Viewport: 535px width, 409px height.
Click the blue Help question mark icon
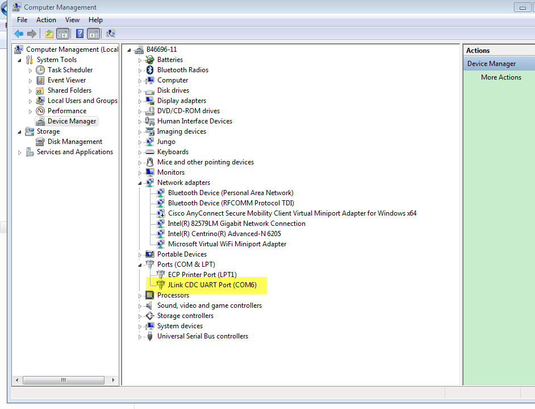pyautogui.click(x=80, y=34)
